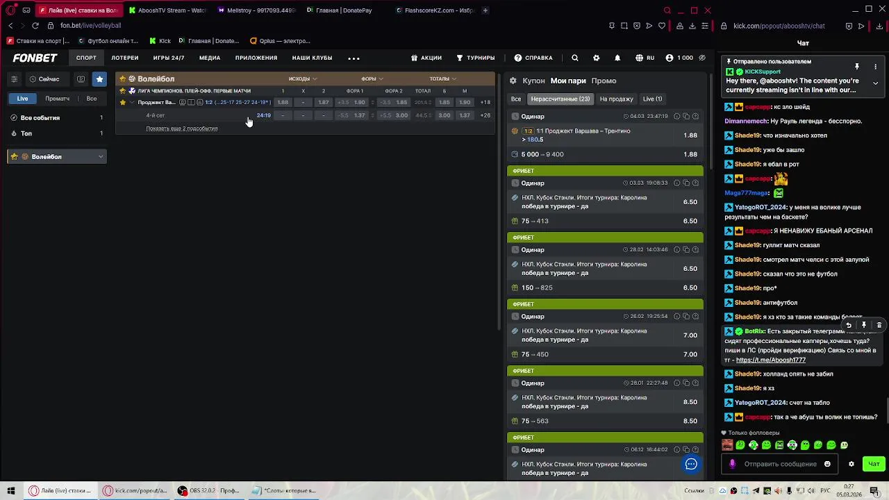Viewport: 889px width, 500px height.
Task: Click the Сейчас time filter button
Action: pos(45,79)
